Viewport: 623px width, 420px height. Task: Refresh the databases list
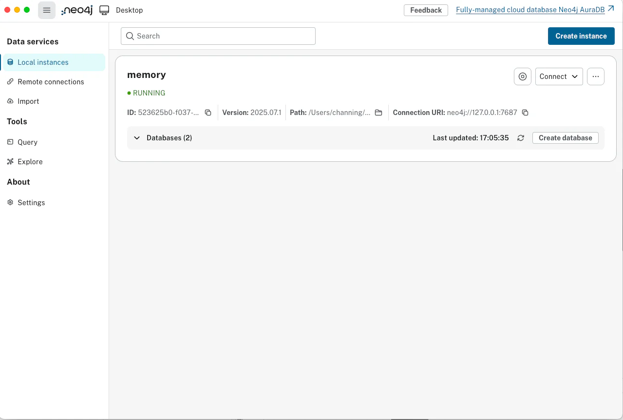pyautogui.click(x=521, y=138)
